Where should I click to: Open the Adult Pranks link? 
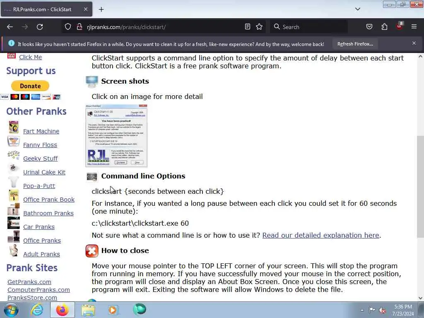tap(41, 254)
